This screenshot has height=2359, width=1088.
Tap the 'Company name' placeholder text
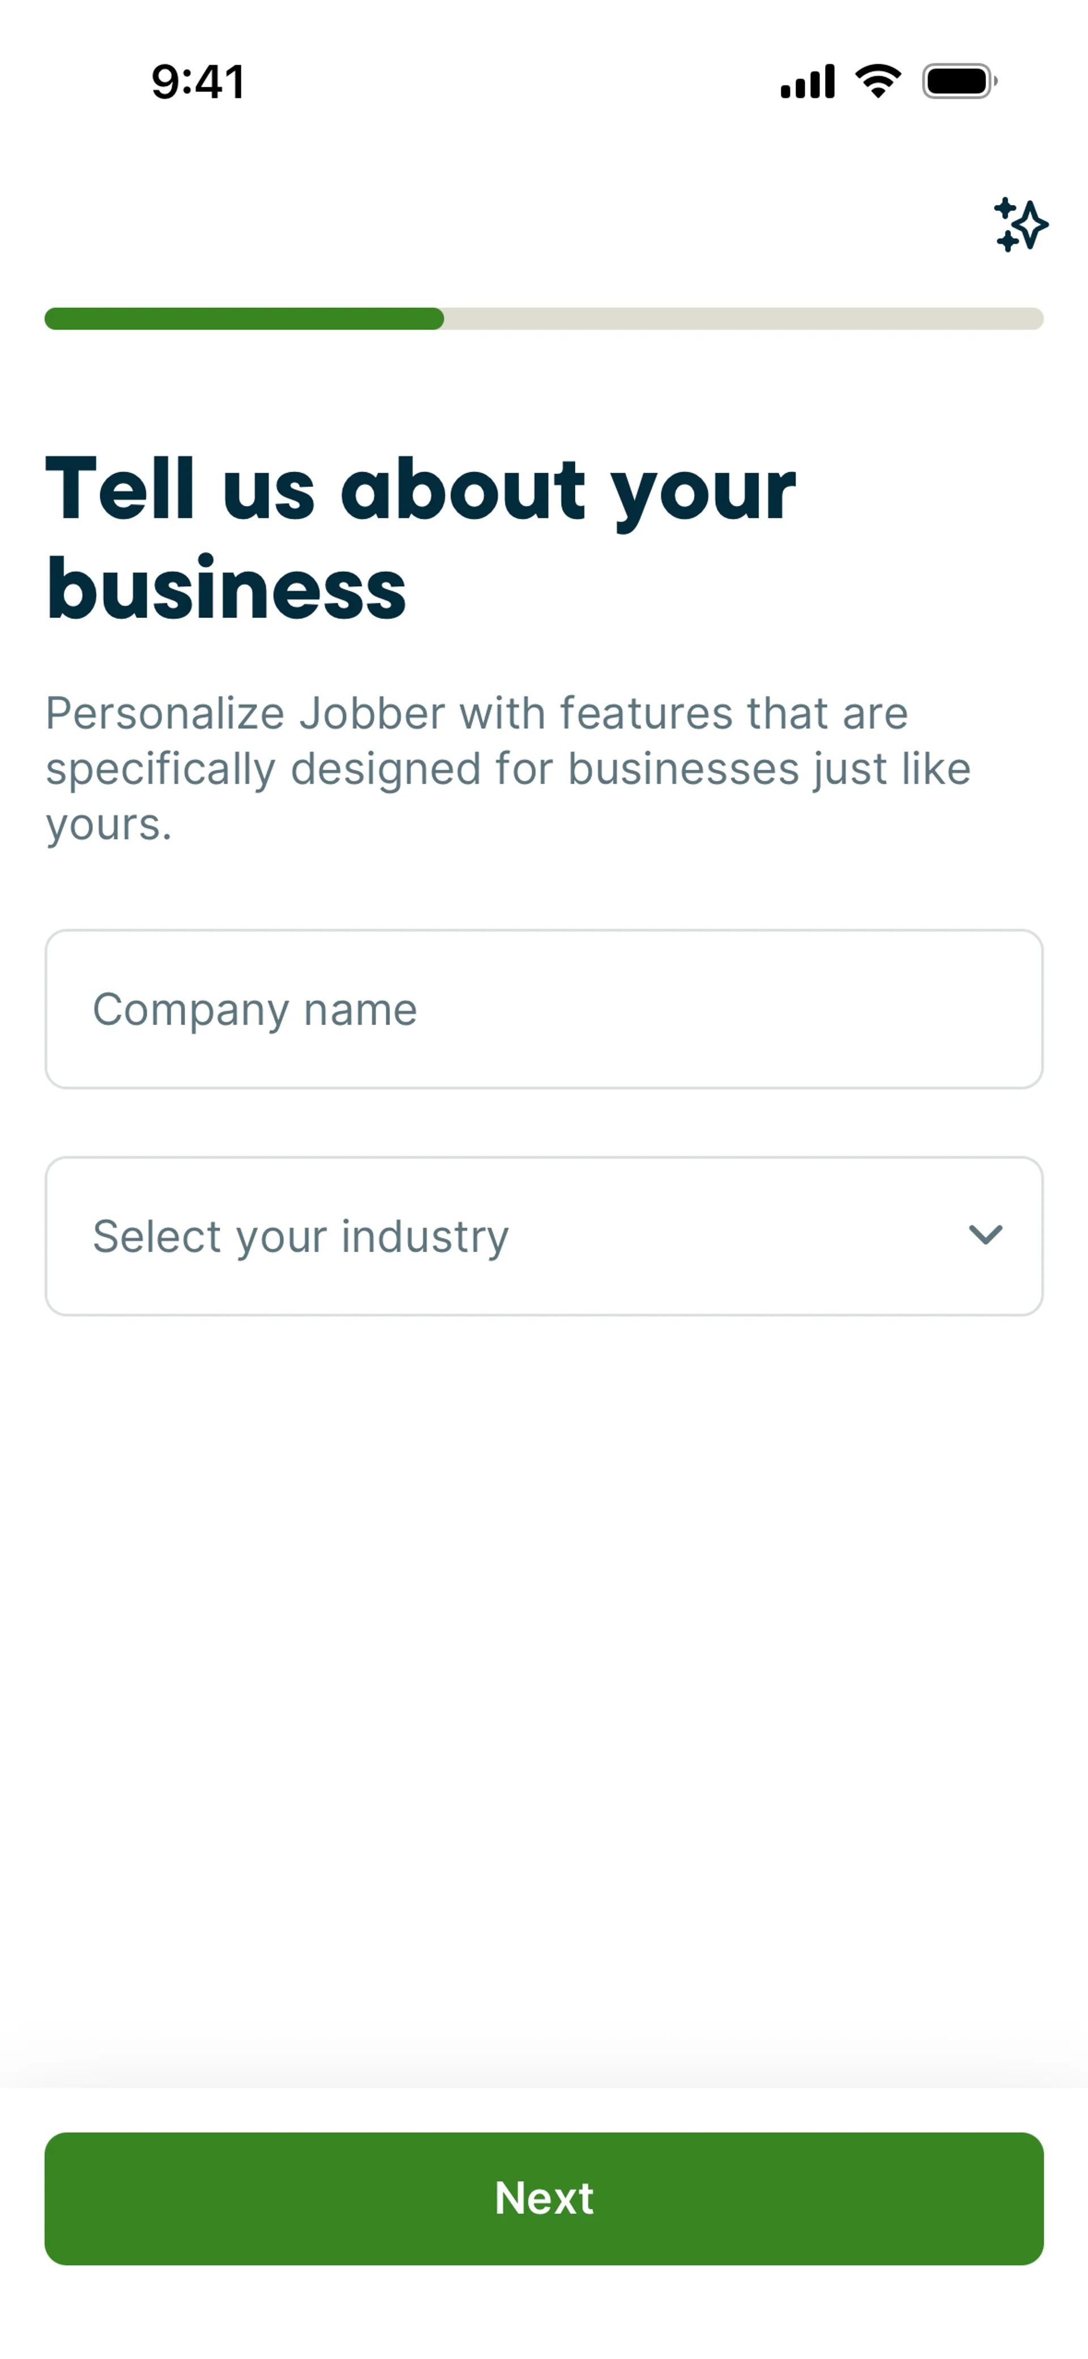click(x=254, y=1009)
